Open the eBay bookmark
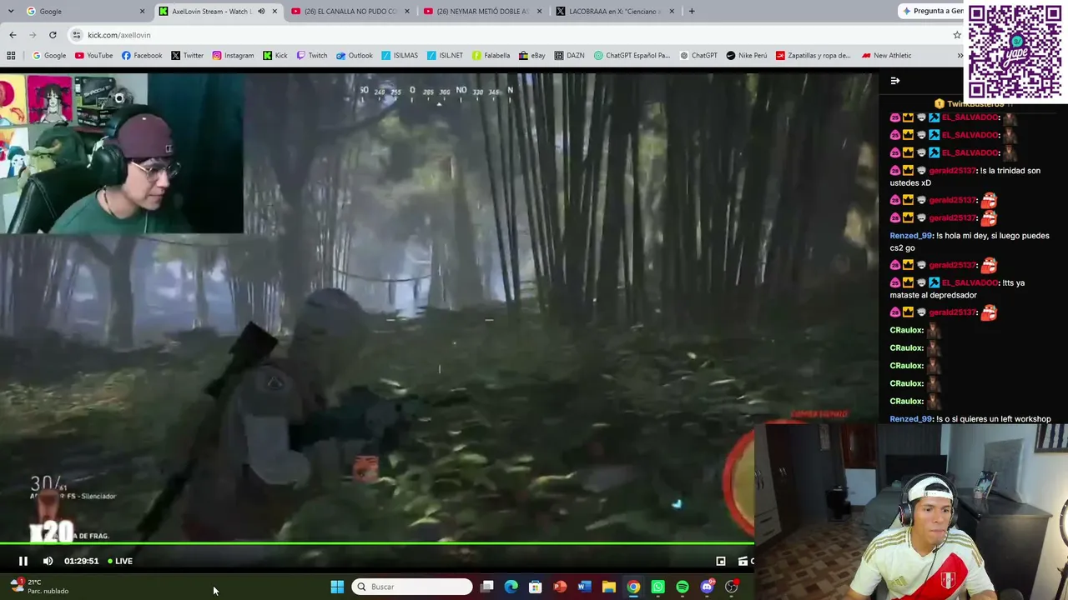The height and width of the screenshot is (600, 1068). coord(532,56)
